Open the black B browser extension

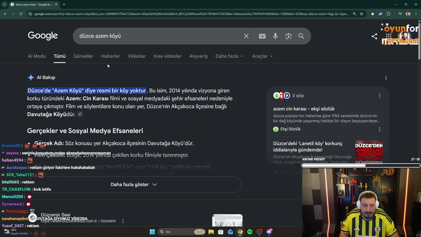click(x=372, y=14)
